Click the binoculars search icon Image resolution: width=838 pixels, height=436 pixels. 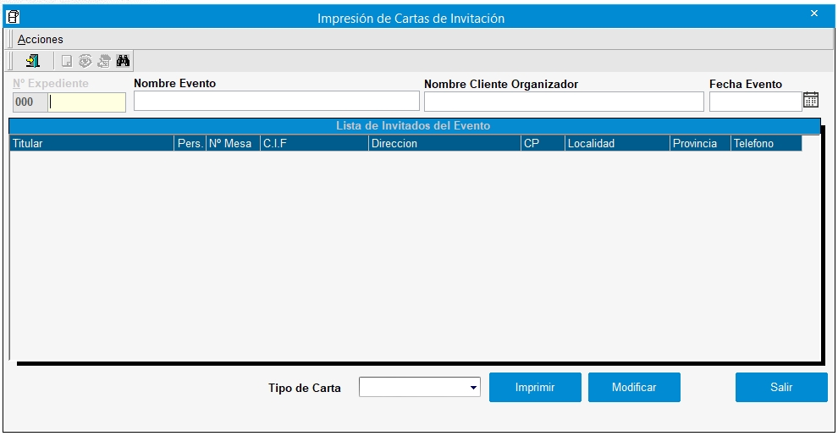pyautogui.click(x=123, y=61)
